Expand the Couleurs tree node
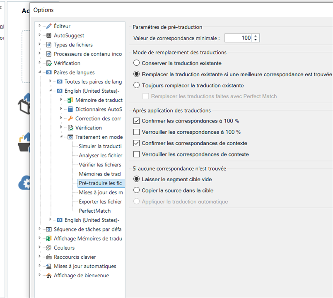Viewport: 333px width, 298px height. click(39, 247)
